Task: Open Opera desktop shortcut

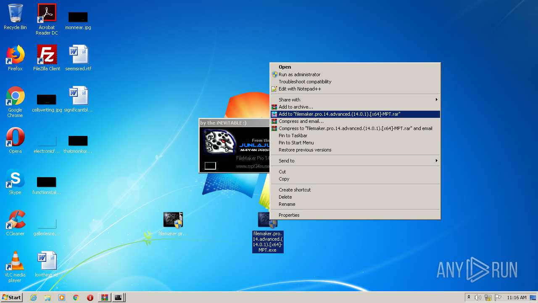Action: (x=15, y=141)
